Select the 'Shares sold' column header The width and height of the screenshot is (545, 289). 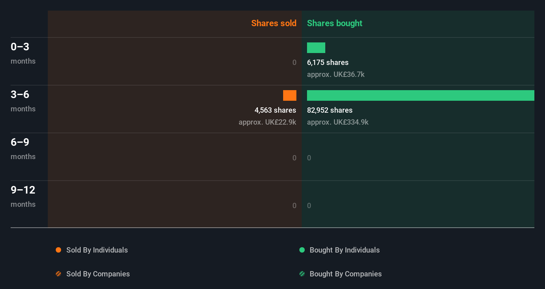274,23
